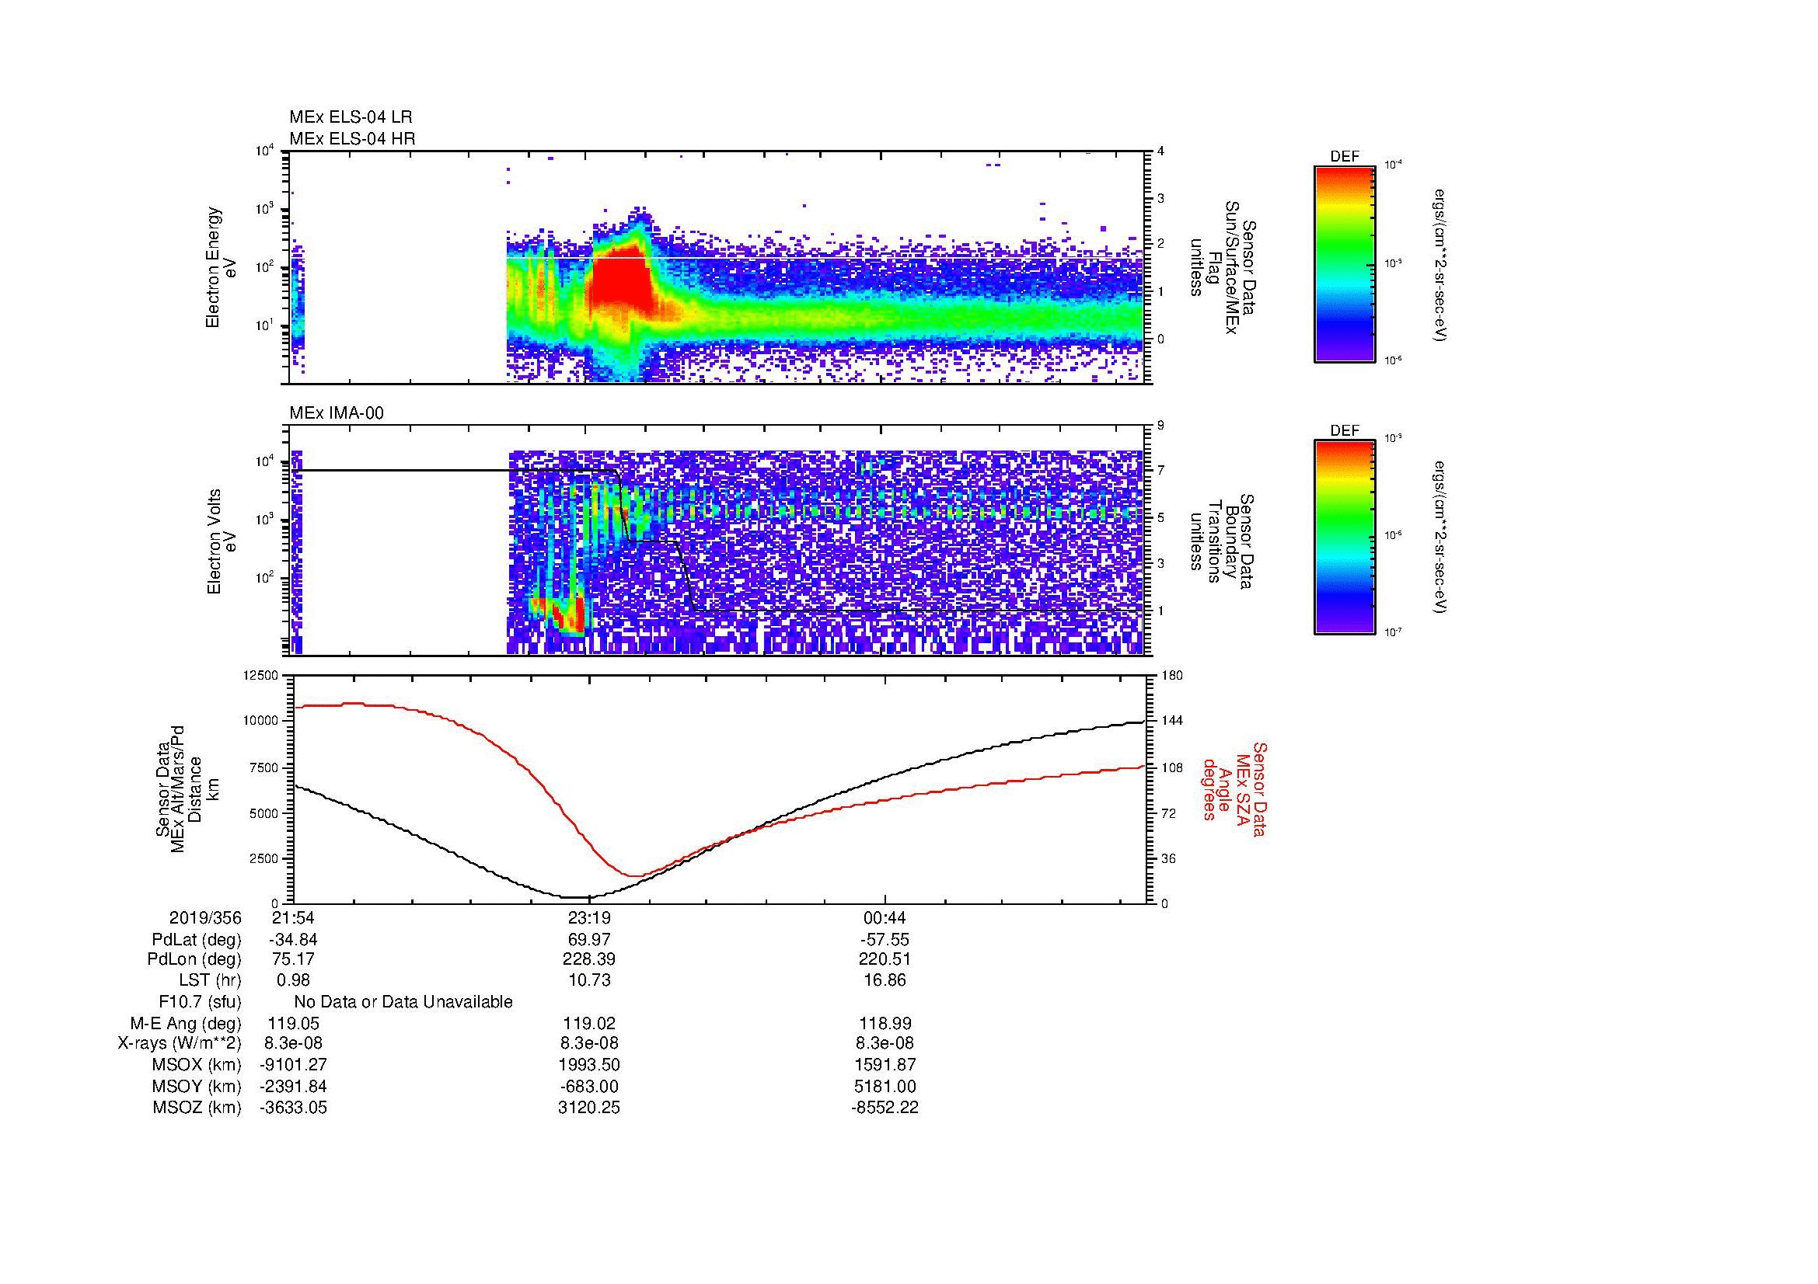Click the PdLat value '-57.55'
Viewport: 1818px width, 1284px height.
[885, 940]
